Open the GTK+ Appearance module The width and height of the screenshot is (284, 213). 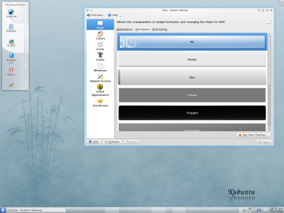pos(100,90)
